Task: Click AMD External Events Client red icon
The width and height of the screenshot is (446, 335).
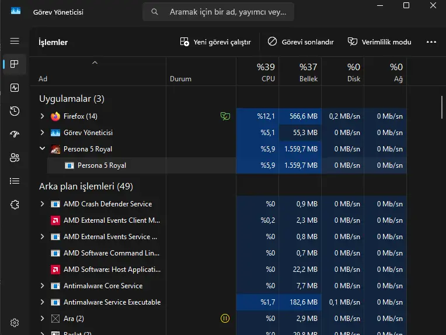Action: (55, 220)
